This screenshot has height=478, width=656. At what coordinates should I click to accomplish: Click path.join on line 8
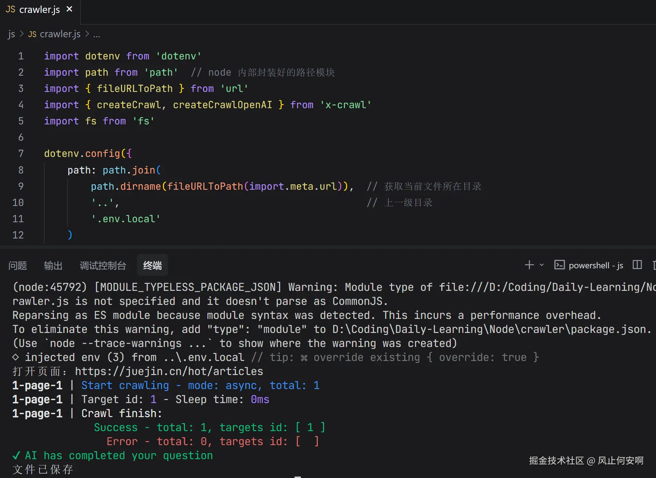[x=129, y=170]
